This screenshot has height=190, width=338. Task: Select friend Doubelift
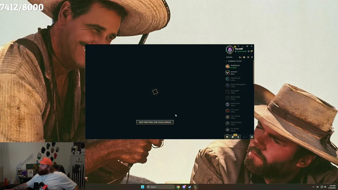tap(239, 130)
